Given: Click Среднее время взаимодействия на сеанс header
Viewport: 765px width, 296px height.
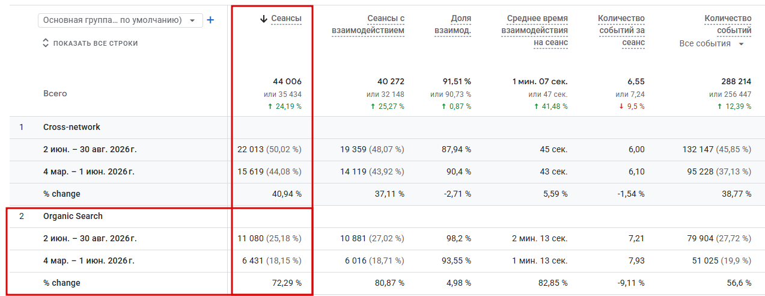Looking at the screenshot, I should pyautogui.click(x=535, y=31).
